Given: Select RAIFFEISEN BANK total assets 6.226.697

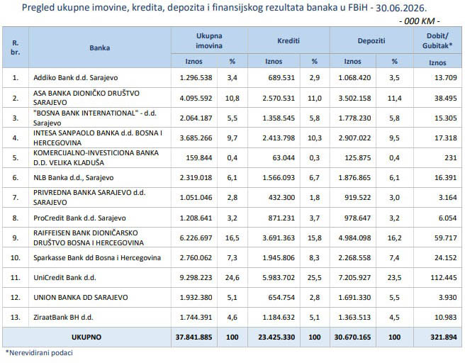Looking at the screenshot, I should 196,238.
